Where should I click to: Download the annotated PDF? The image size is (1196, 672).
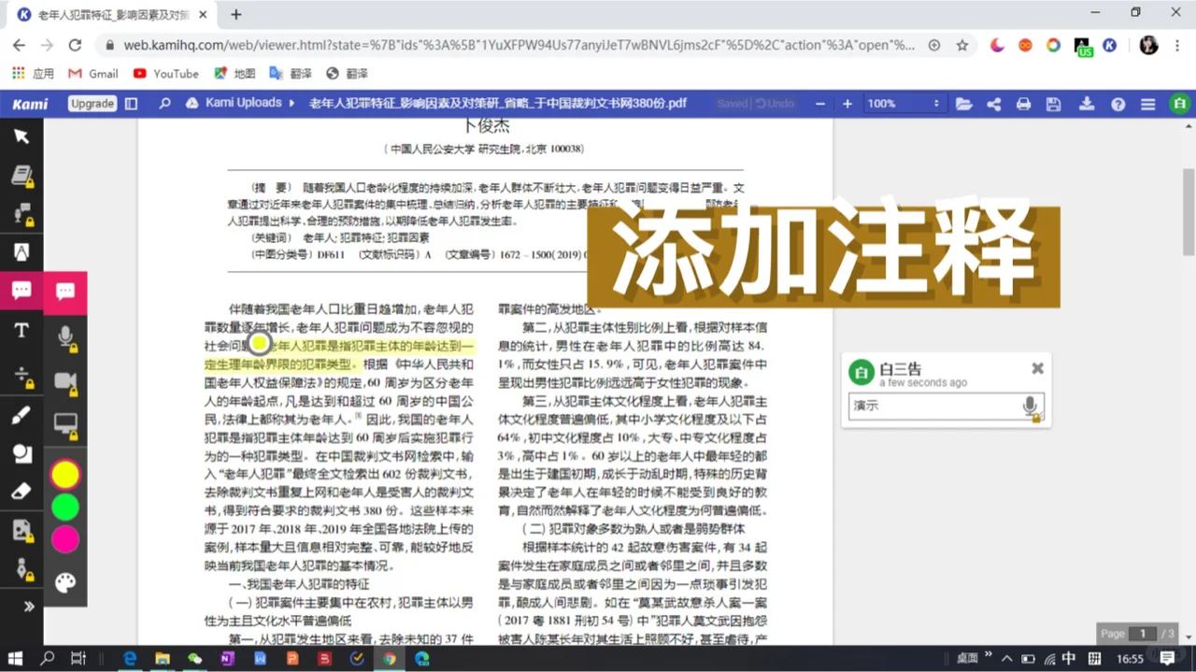[x=1087, y=103]
